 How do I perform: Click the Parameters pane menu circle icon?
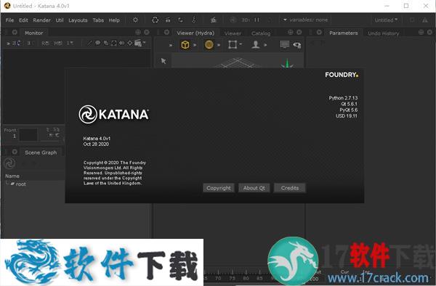point(319,33)
